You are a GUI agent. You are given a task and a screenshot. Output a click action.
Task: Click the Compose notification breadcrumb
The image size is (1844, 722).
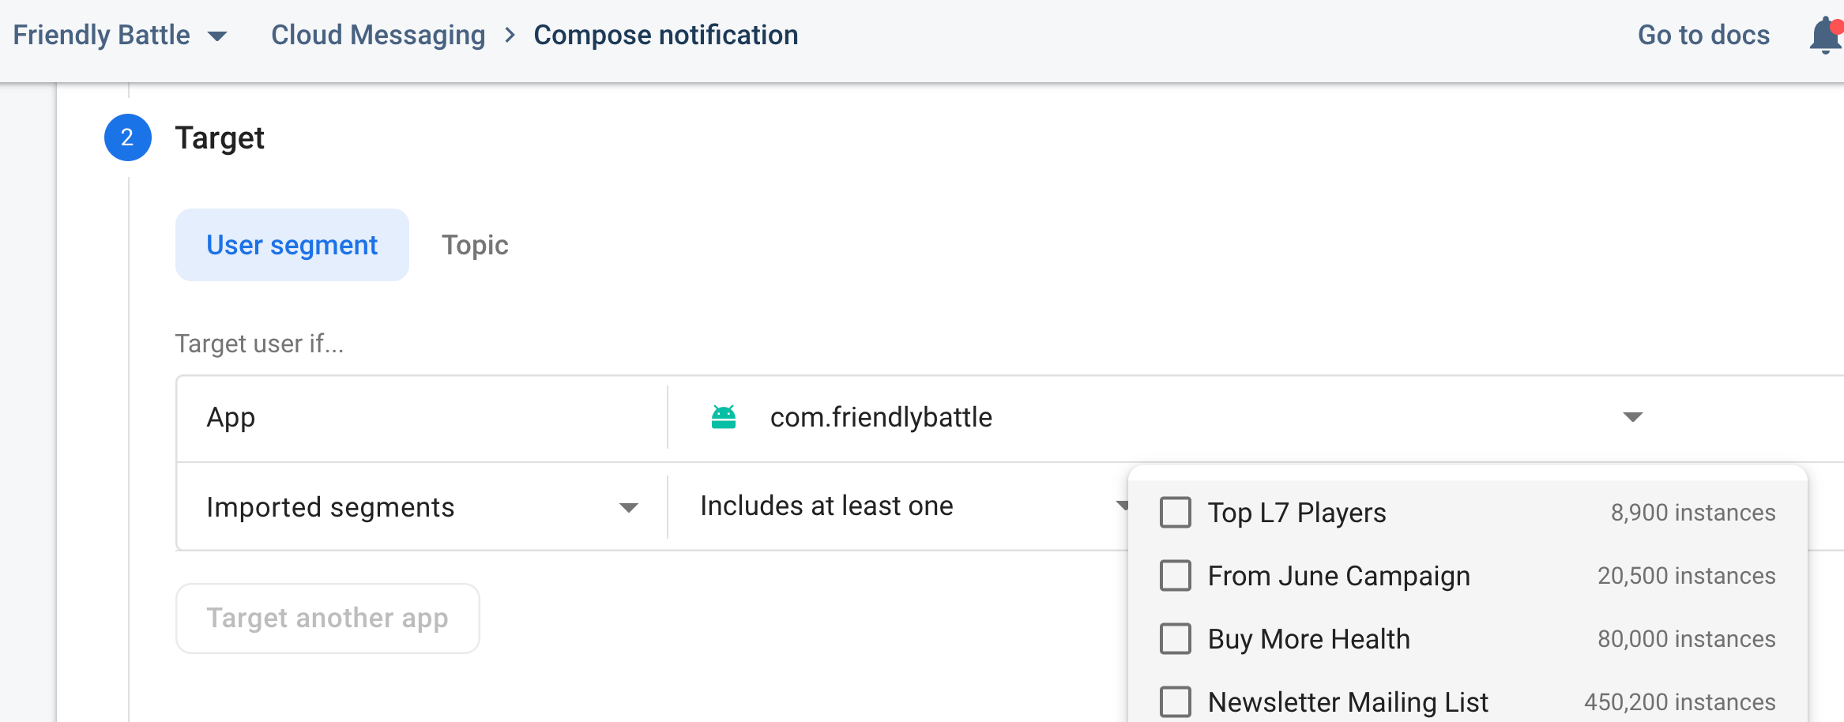coord(666,35)
